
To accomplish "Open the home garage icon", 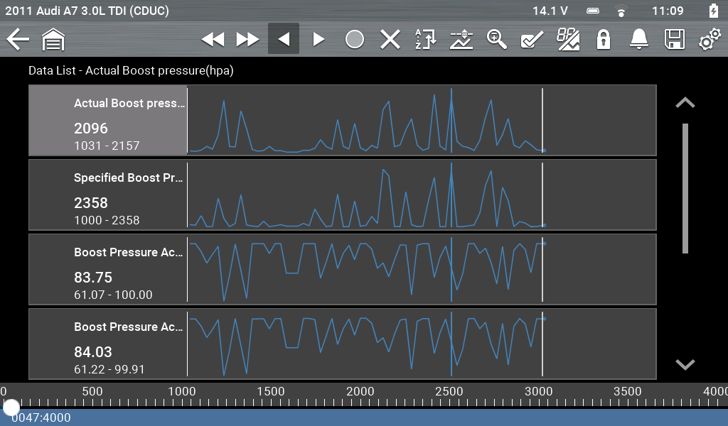I will click(x=53, y=39).
